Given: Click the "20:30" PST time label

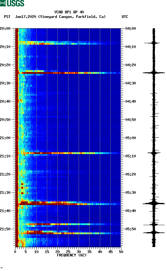Looking at the screenshot, I should [x=5, y=83].
